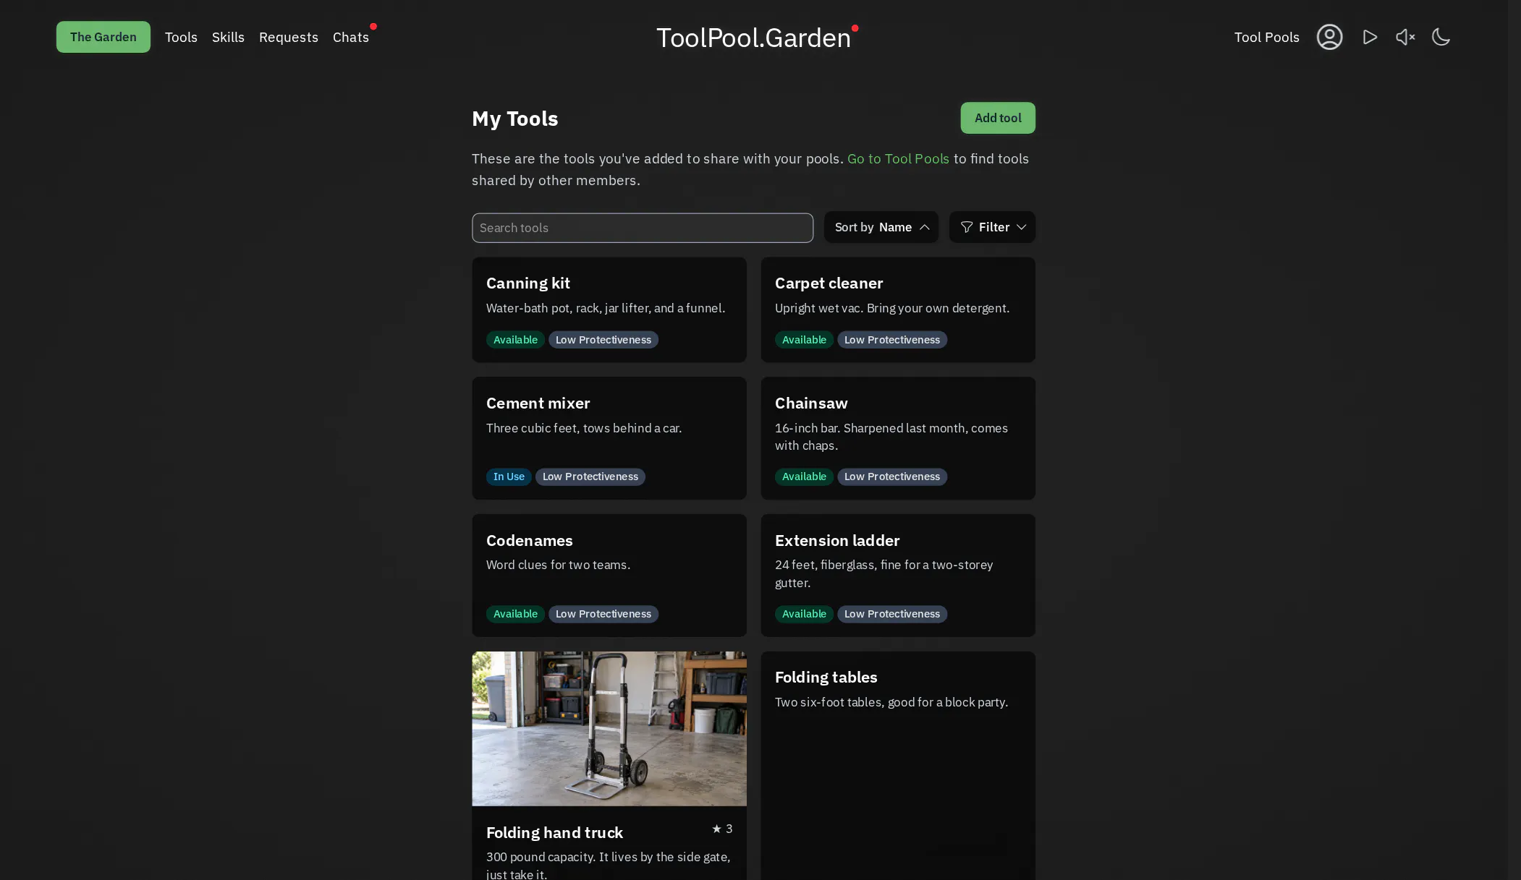Image resolution: width=1521 pixels, height=880 pixels.
Task: Open the Carpet cleaner card title
Action: pyautogui.click(x=829, y=283)
